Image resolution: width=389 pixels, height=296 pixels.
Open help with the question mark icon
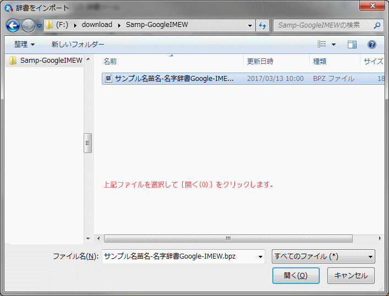pos(371,45)
